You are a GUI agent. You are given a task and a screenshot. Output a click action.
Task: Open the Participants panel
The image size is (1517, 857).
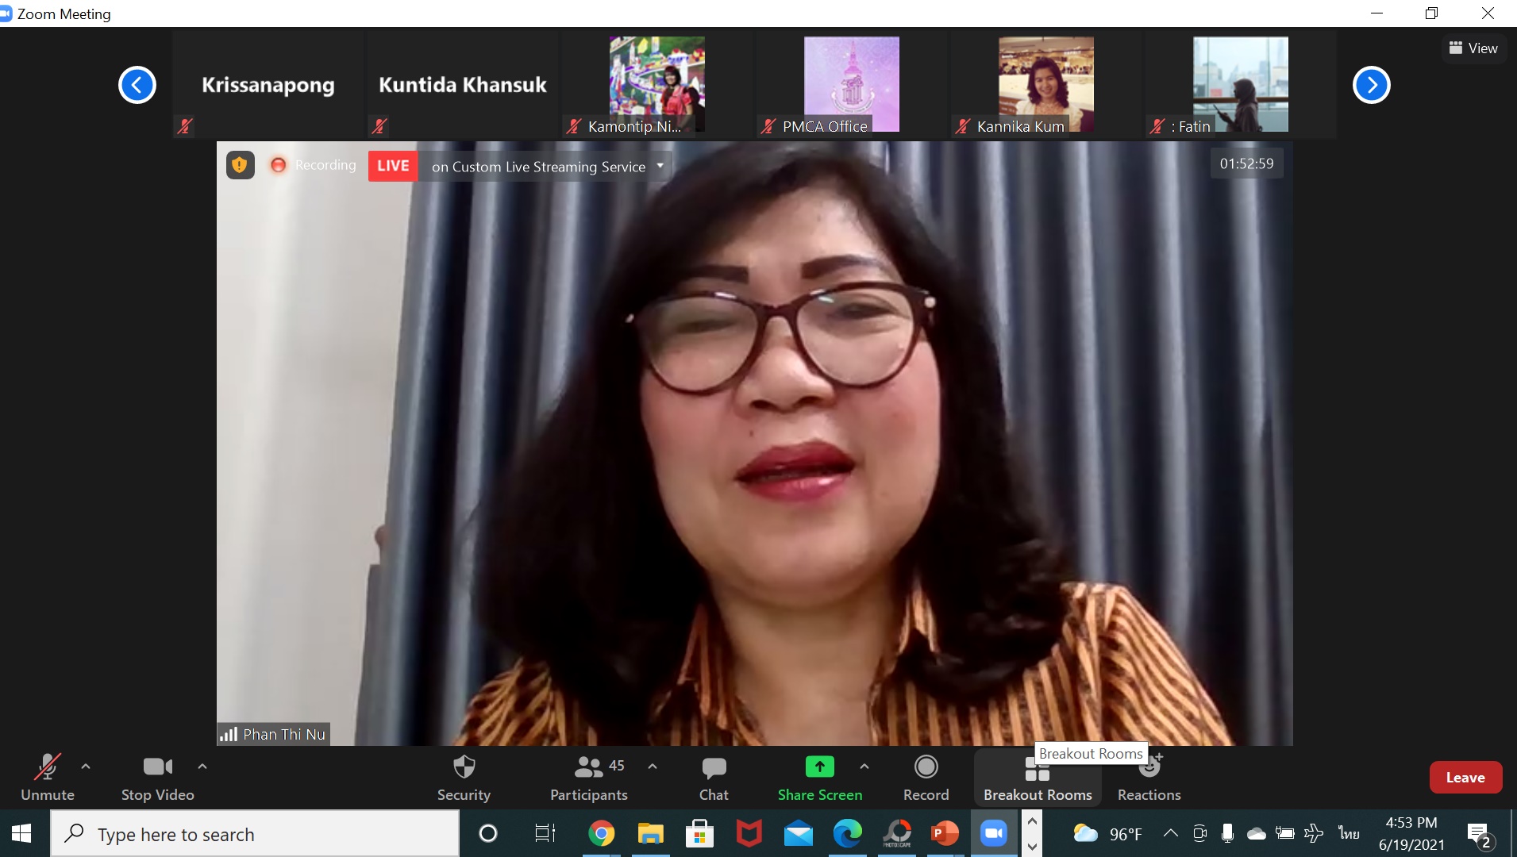(x=589, y=778)
